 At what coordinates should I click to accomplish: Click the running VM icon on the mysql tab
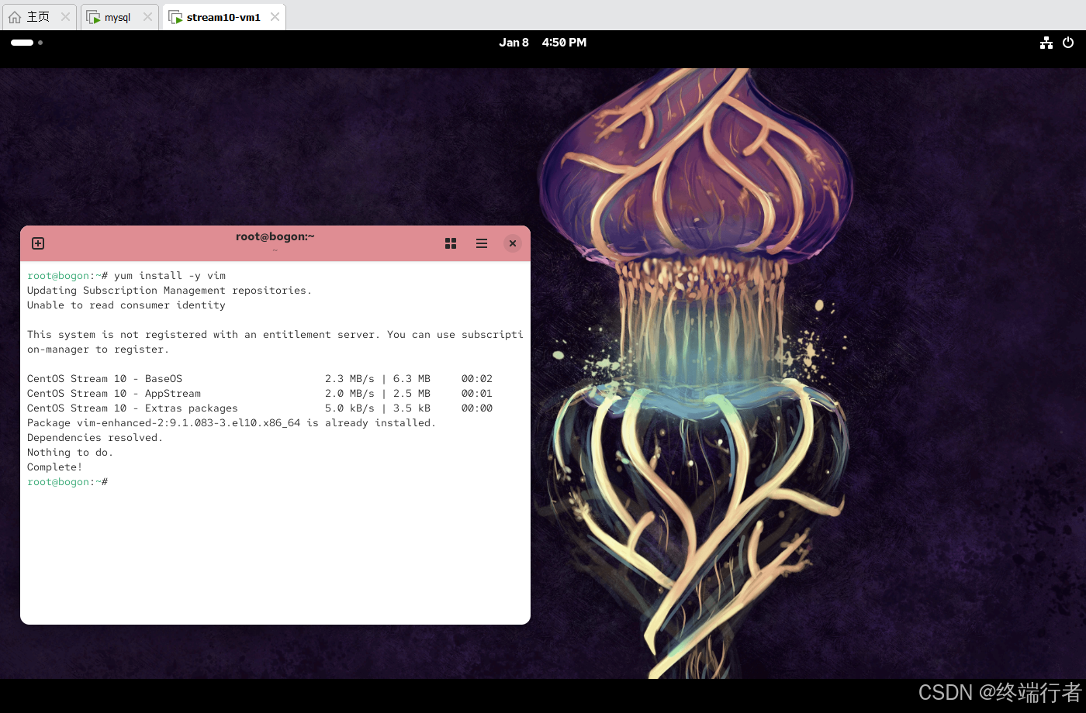pos(93,17)
